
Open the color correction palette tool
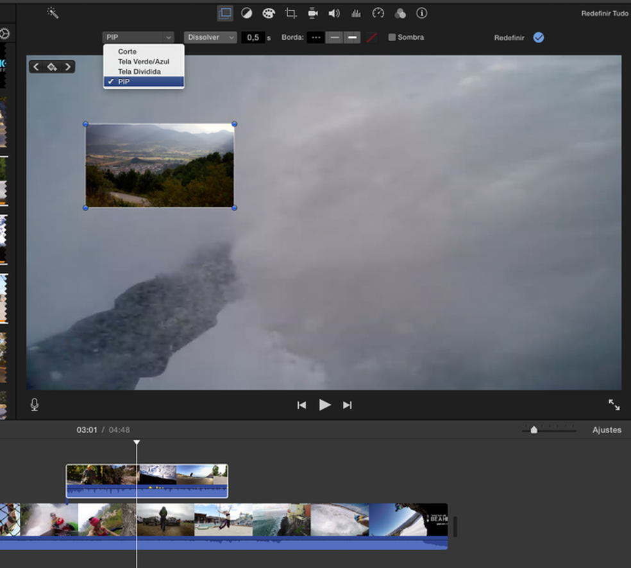click(268, 13)
